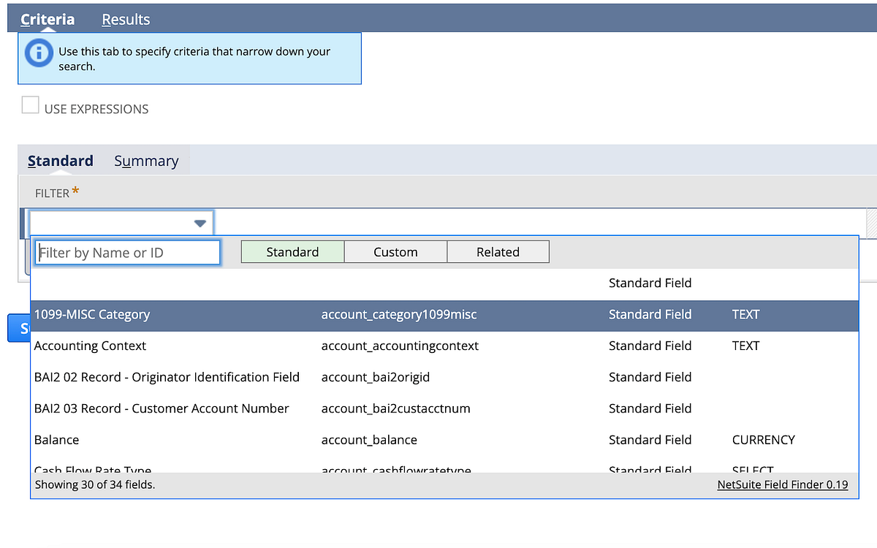Click the Filter by Name or ID box

127,252
